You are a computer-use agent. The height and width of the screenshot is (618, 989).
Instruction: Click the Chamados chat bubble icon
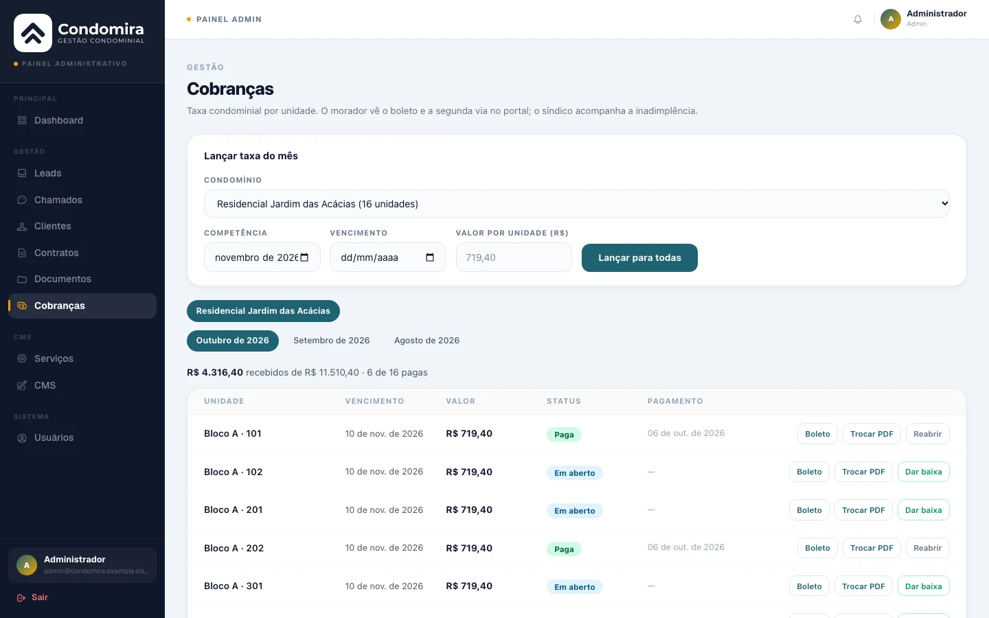point(22,200)
